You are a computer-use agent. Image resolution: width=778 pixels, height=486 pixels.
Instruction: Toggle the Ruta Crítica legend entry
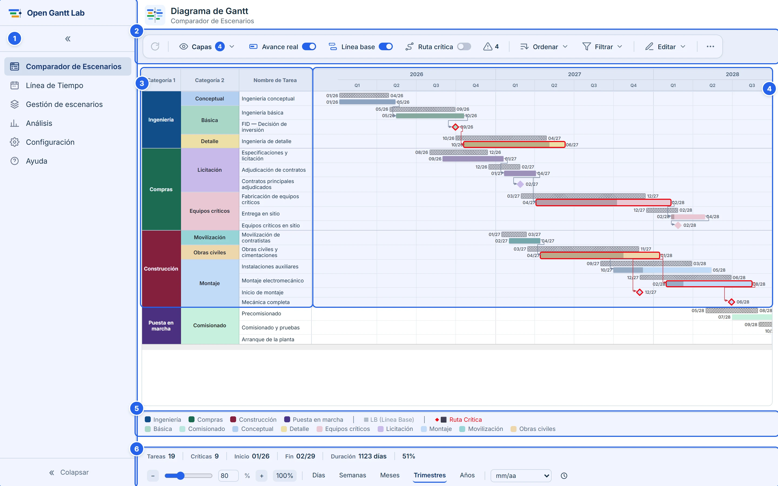click(458, 420)
